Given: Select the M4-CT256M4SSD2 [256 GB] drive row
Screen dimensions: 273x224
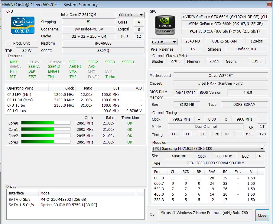Looking at the screenshot, I should [x=75, y=199].
